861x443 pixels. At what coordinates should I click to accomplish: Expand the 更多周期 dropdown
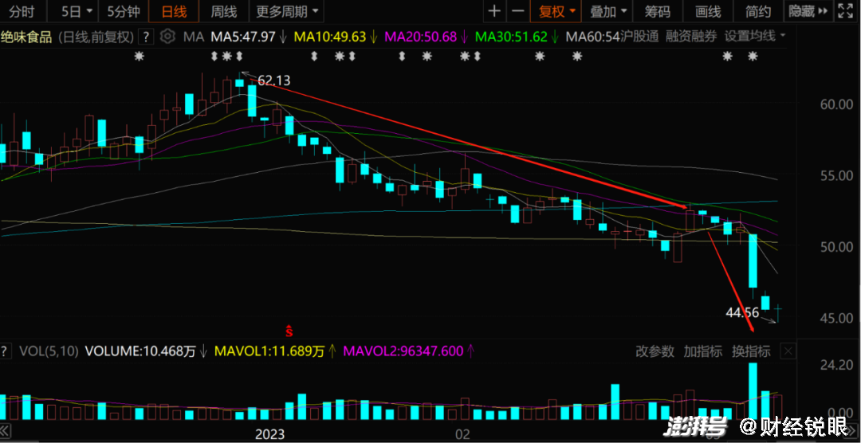[289, 11]
